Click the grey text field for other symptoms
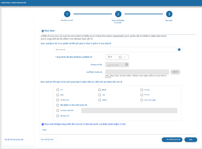 click(129, 110)
